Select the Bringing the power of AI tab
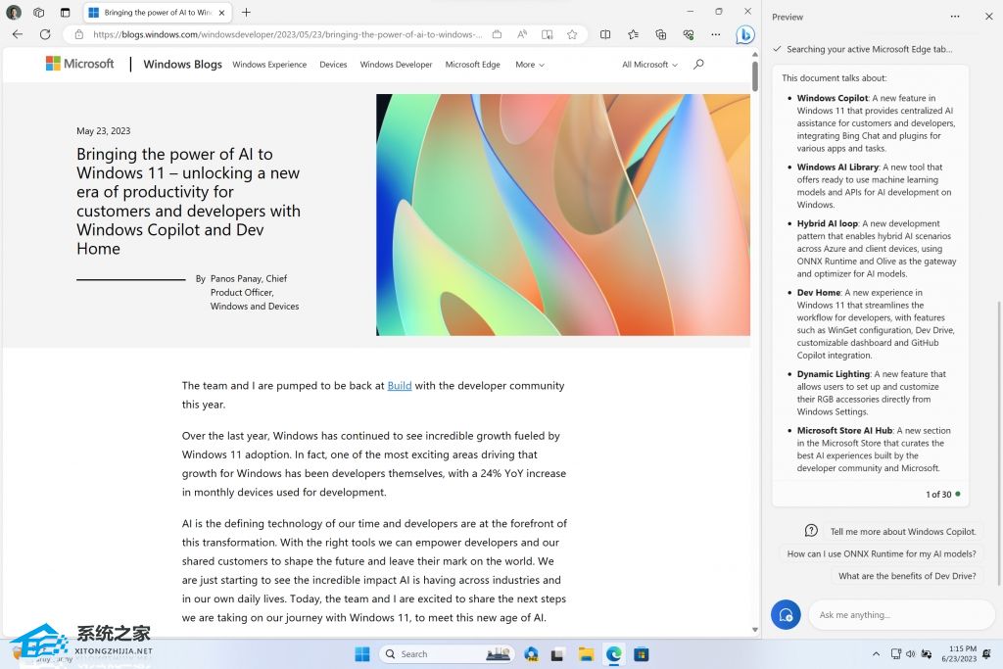Image resolution: width=1003 pixels, height=669 pixels. (x=157, y=14)
